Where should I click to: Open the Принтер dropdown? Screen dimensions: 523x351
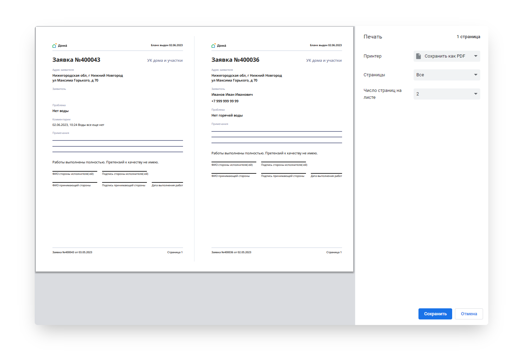point(447,56)
